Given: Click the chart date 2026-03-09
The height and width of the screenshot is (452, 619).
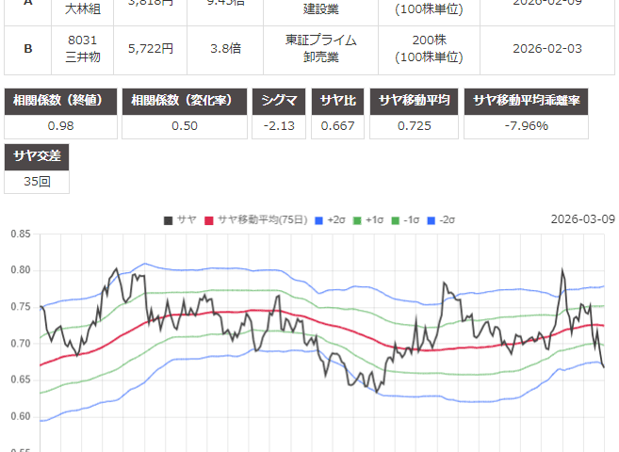Looking at the screenshot, I should [x=582, y=219].
